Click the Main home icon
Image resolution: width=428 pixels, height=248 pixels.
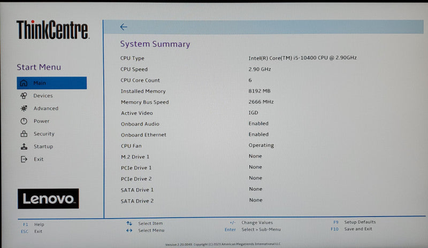(24, 83)
